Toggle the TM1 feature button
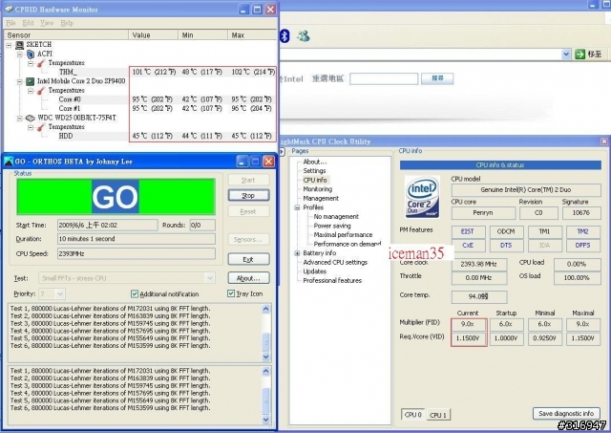Image resolution: width=611 pixels, height=433 pixels. pyautogui.click(x=544, y=231)
